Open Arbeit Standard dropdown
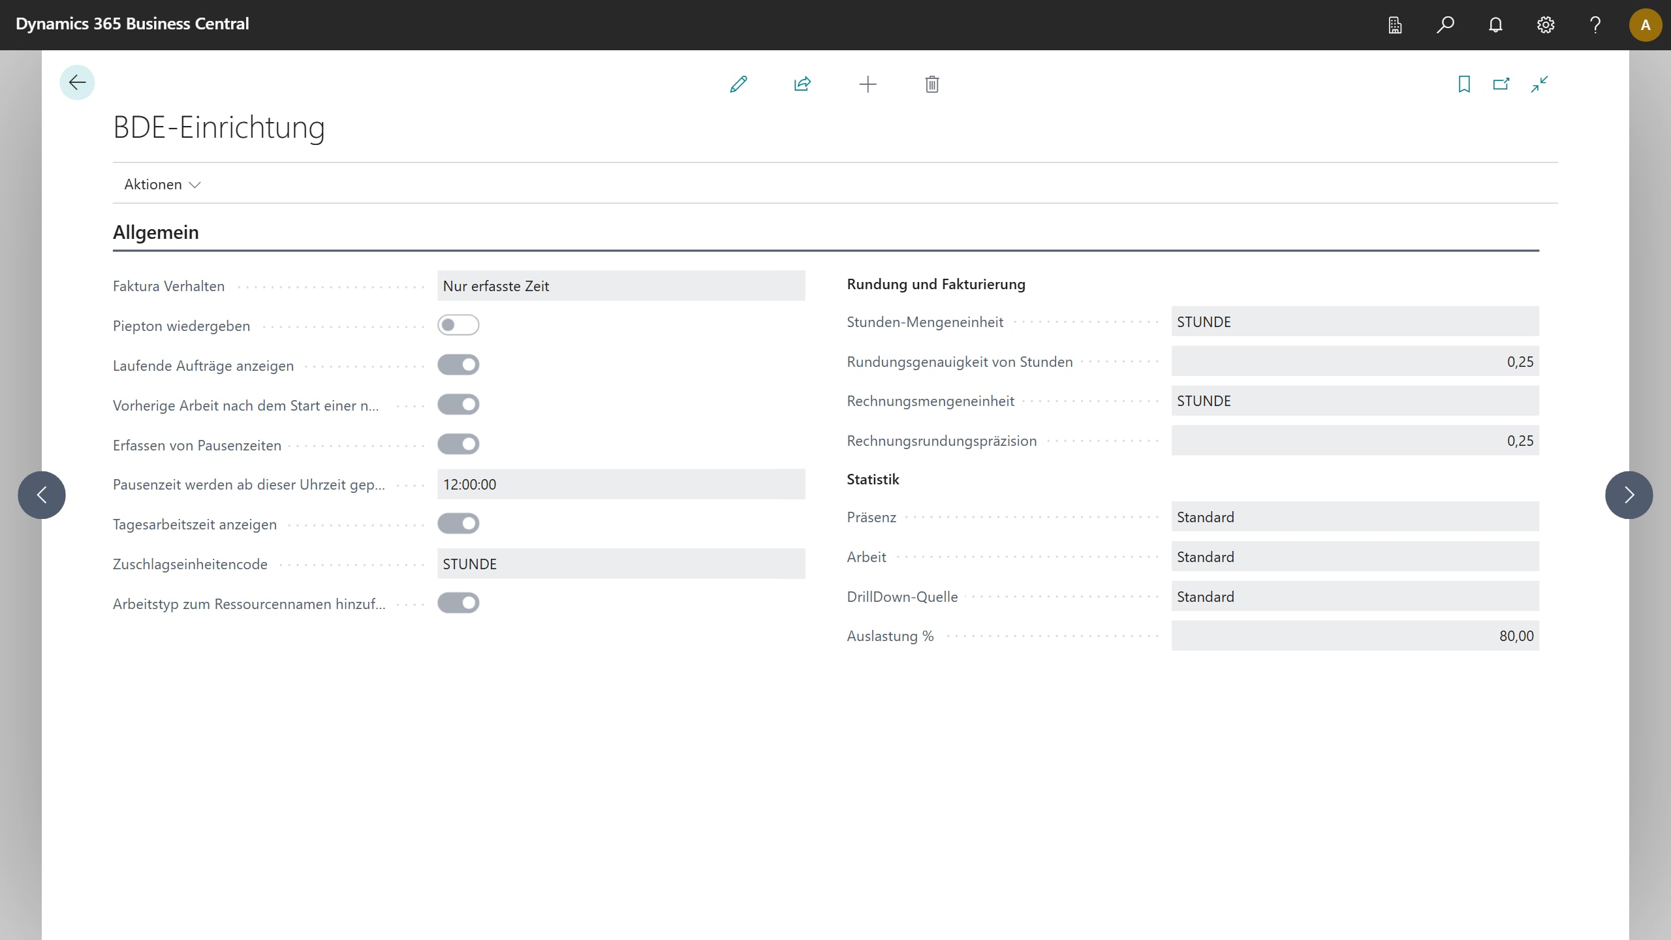This screenshot has width=1671, height=940. click(x=1355, y=557)
